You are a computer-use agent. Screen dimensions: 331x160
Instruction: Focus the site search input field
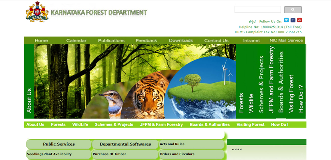pyautogui.click(x=257, y=10)
